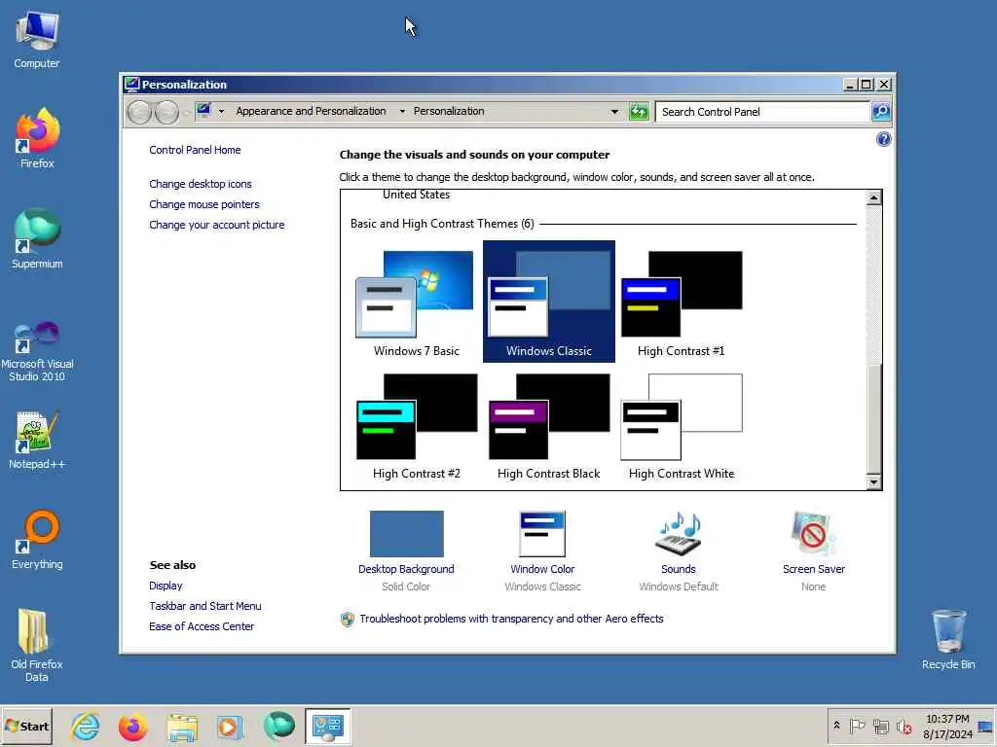The image size is (997, 747).
Task: Open the taskbar clock and date
Action: pos(947,727)
